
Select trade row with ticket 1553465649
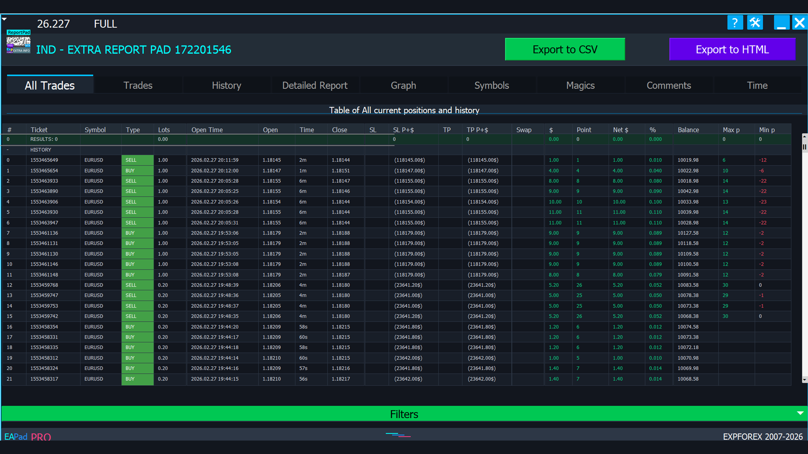pos(44,160)
